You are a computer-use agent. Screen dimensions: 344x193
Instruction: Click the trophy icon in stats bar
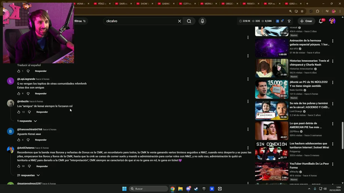point(289,21)
